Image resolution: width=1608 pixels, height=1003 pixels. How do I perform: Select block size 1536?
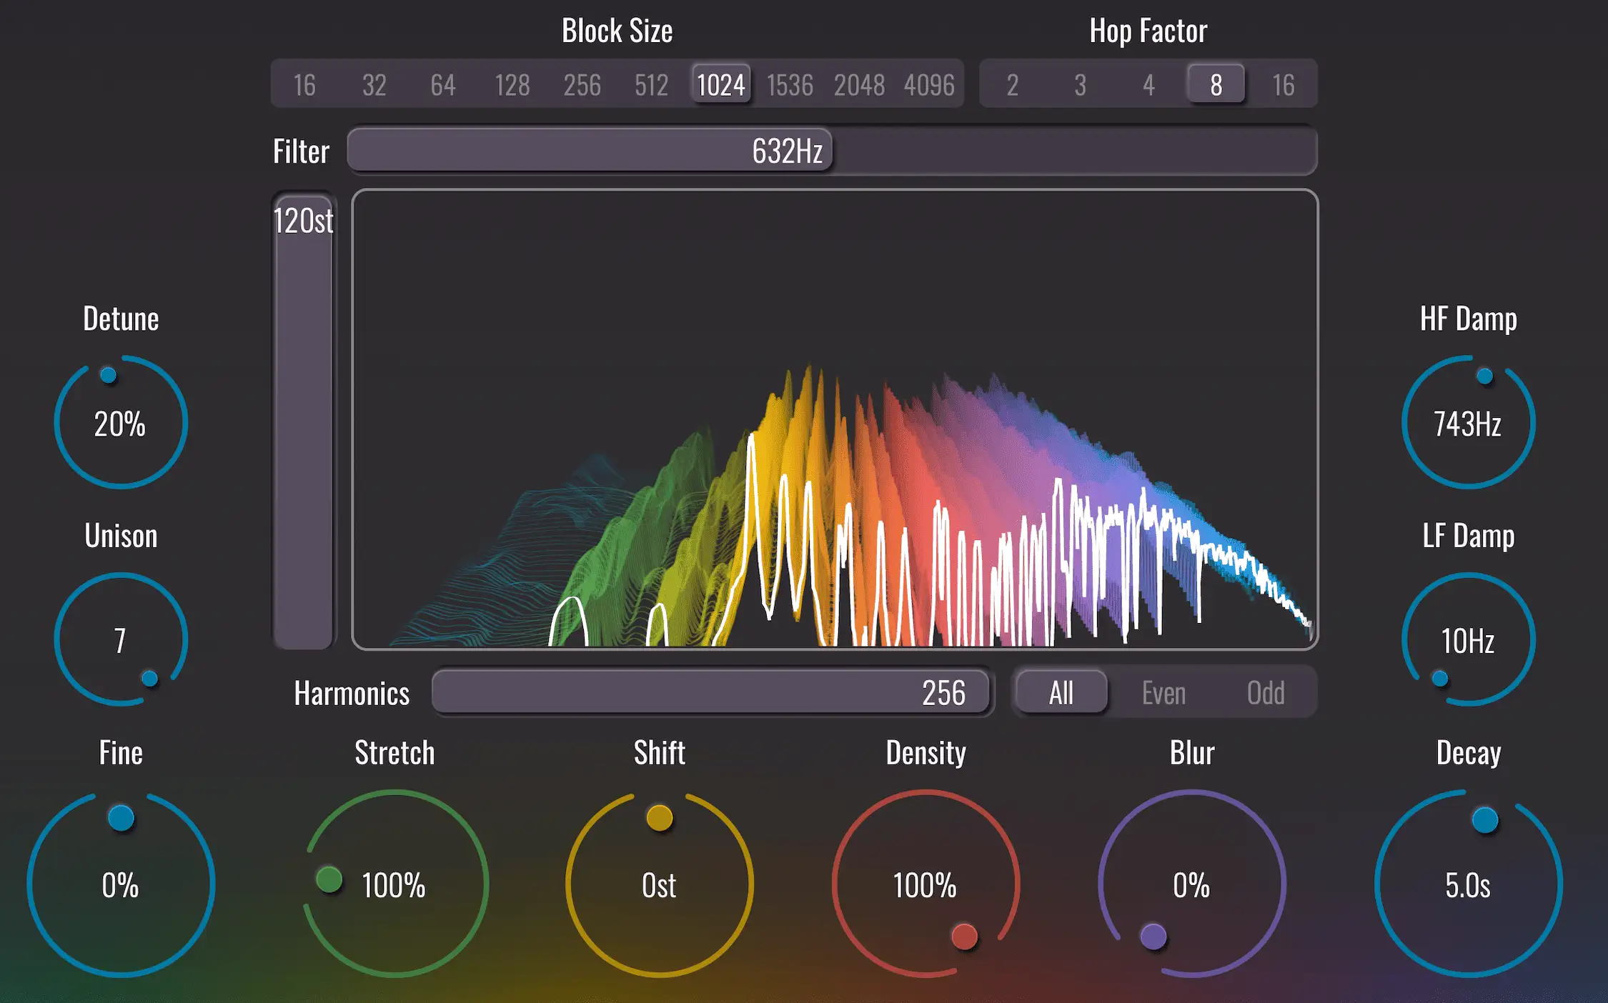[x=790, y=85]
